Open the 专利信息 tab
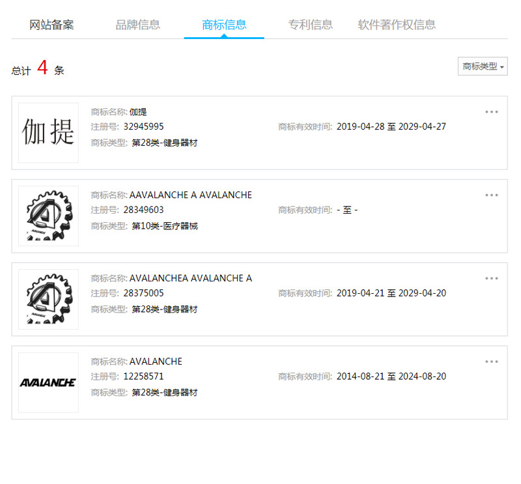The width and height of the screenshot is (521, 484). coord(310,25)
